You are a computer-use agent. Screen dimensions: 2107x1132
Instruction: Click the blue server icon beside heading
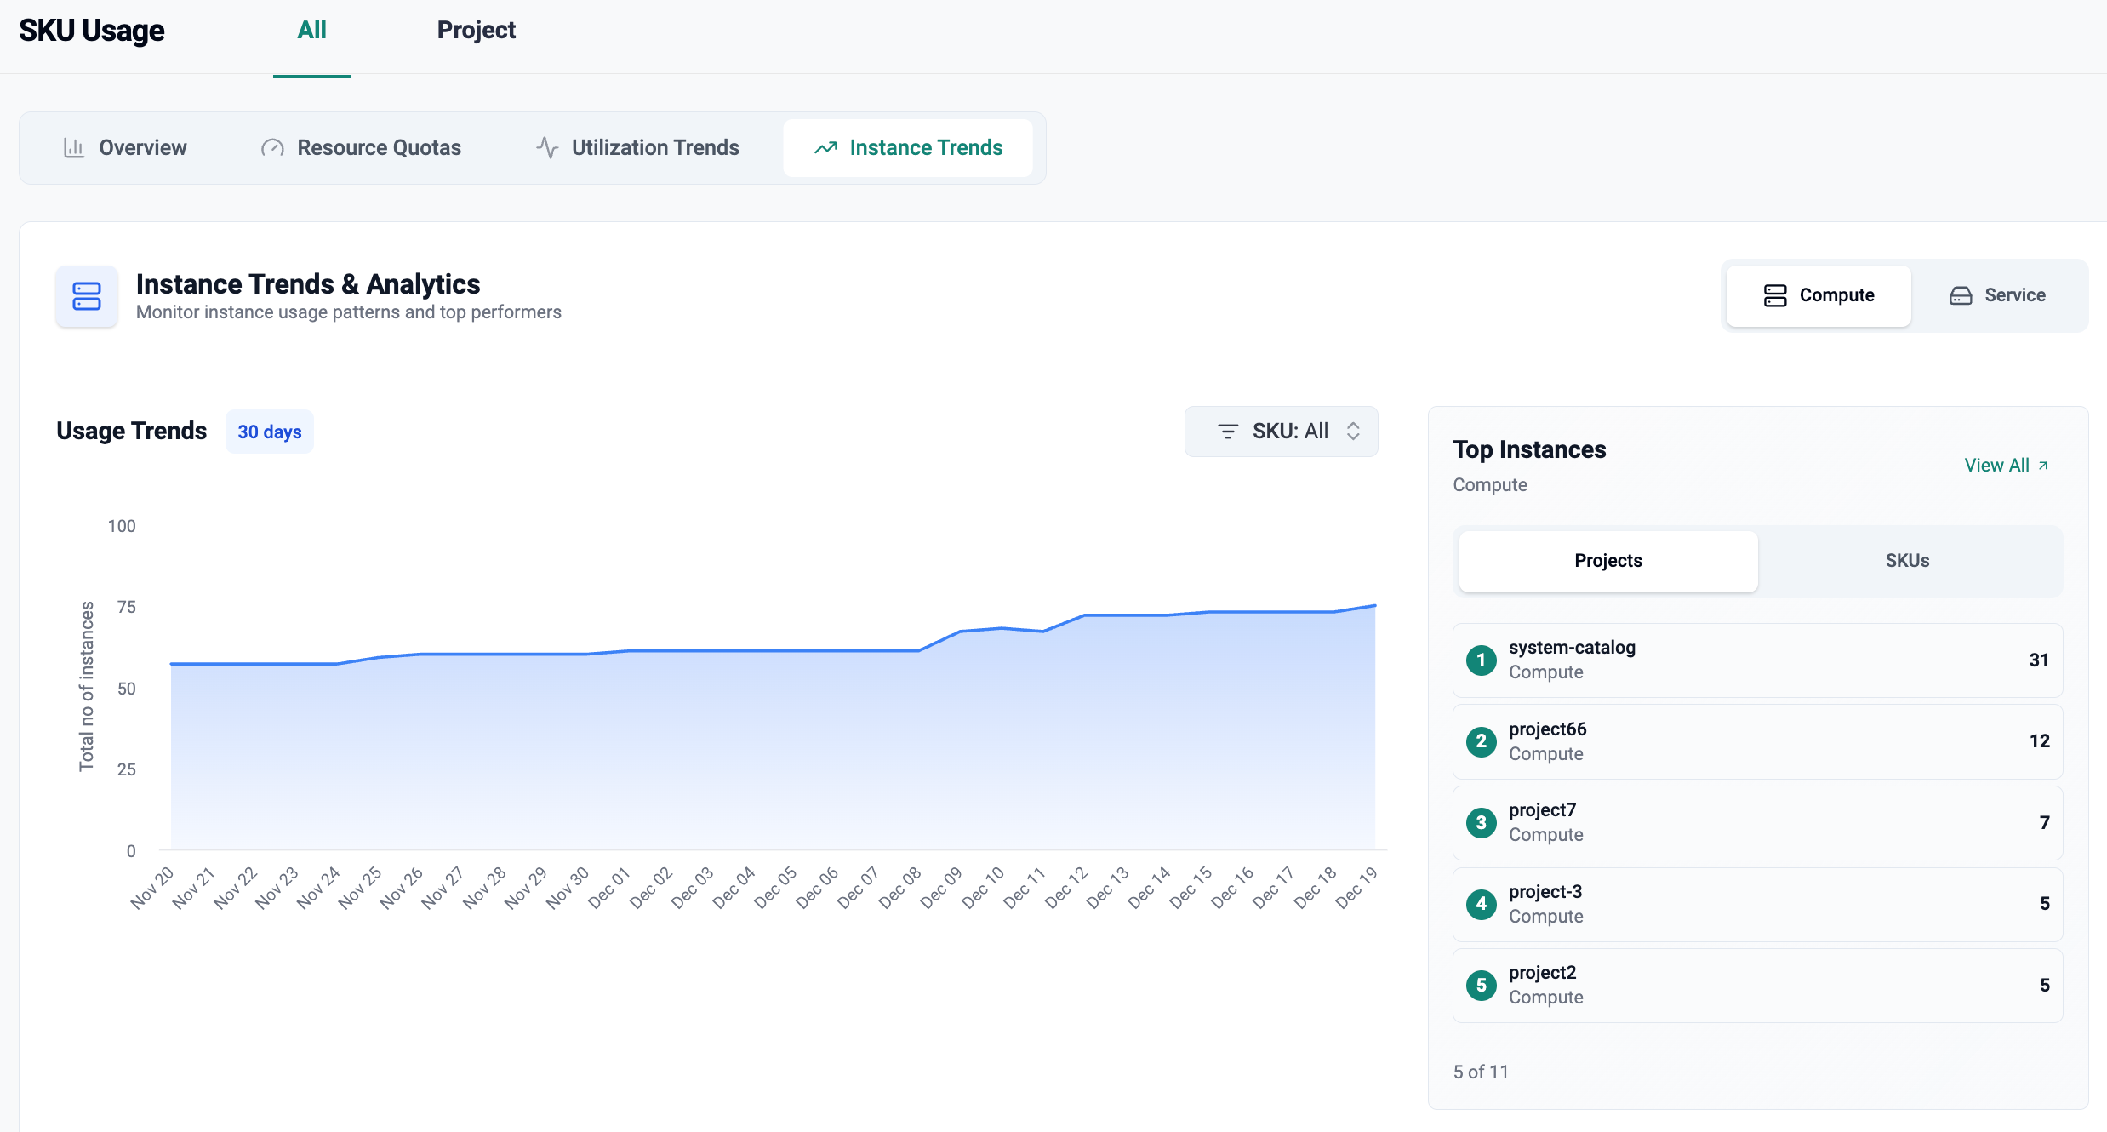point(87,296)
